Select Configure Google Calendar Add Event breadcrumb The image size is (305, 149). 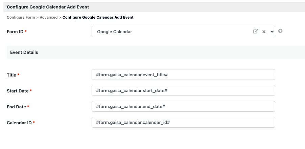coord(98,17)
